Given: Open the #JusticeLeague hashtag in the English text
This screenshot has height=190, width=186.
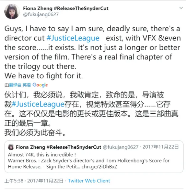Looking at the screenshot, I should [x=73, y=38].
